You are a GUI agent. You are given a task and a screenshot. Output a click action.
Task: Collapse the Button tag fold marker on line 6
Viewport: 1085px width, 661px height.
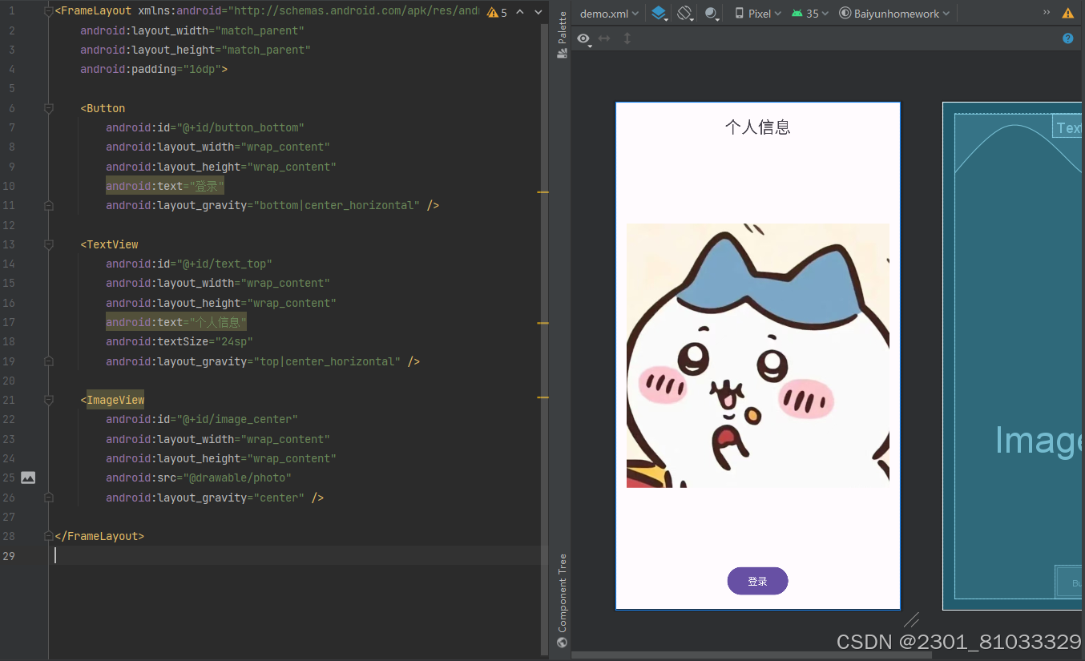click(x=49, y=108)
